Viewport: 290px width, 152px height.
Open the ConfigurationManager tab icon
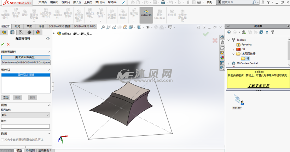pos(21,33)
